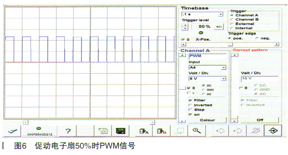Select Channel B as trigger source
Viewport: 288px width, 155px height.
232,20
